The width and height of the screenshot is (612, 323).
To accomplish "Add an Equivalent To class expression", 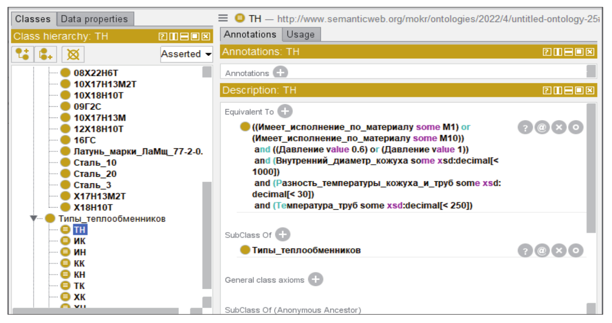I will click(x=285, y=111).
